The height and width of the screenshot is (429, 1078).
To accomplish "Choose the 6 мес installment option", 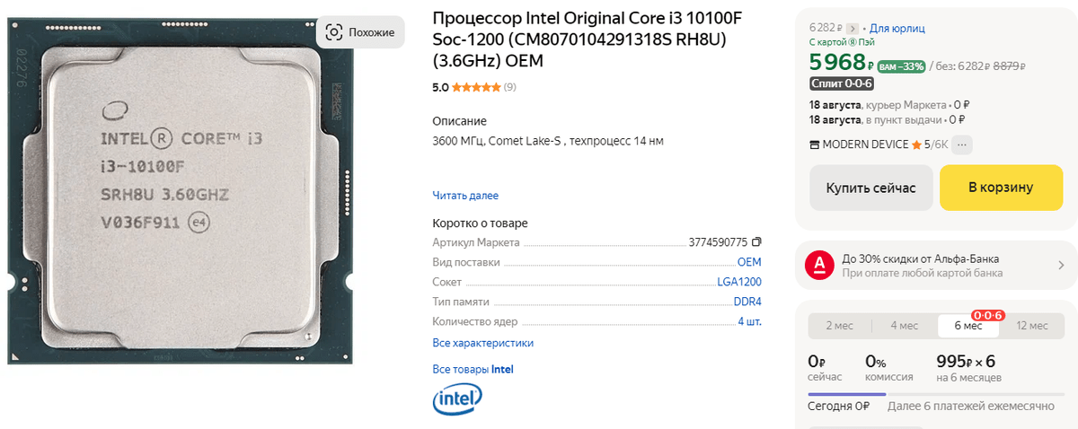I will click(x=968, y=326).
